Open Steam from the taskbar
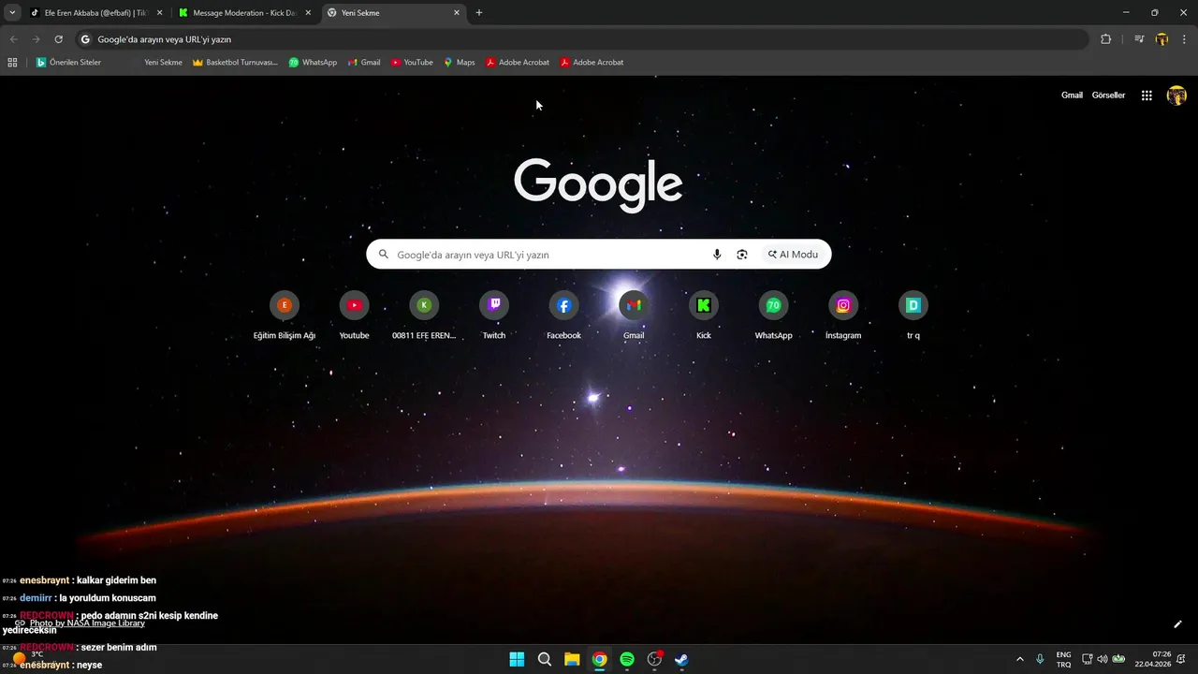Viewport: 1198px width, 674px height. [x=682, y=660]
